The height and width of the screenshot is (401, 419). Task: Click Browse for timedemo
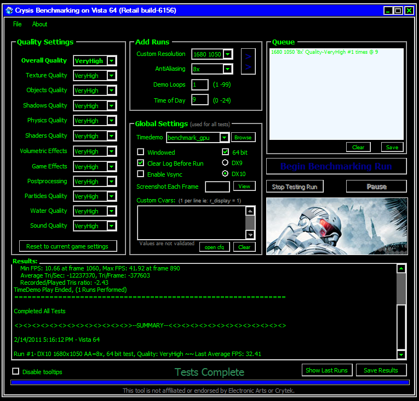point(243,137)
